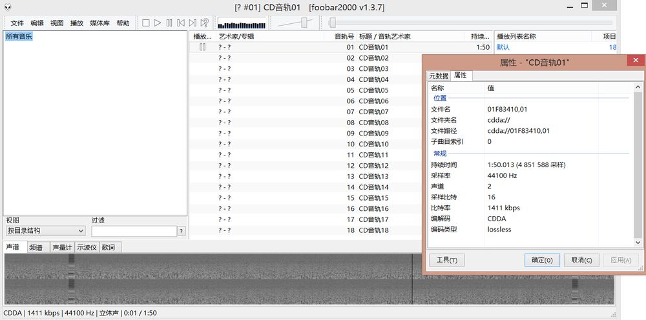This screenshot has height=320, width=646.
Task: Click the 取消(C) button
Action: pos(581,260)
